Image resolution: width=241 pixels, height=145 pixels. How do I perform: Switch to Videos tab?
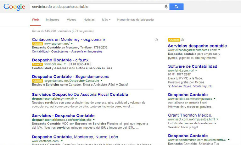point(71,20)
